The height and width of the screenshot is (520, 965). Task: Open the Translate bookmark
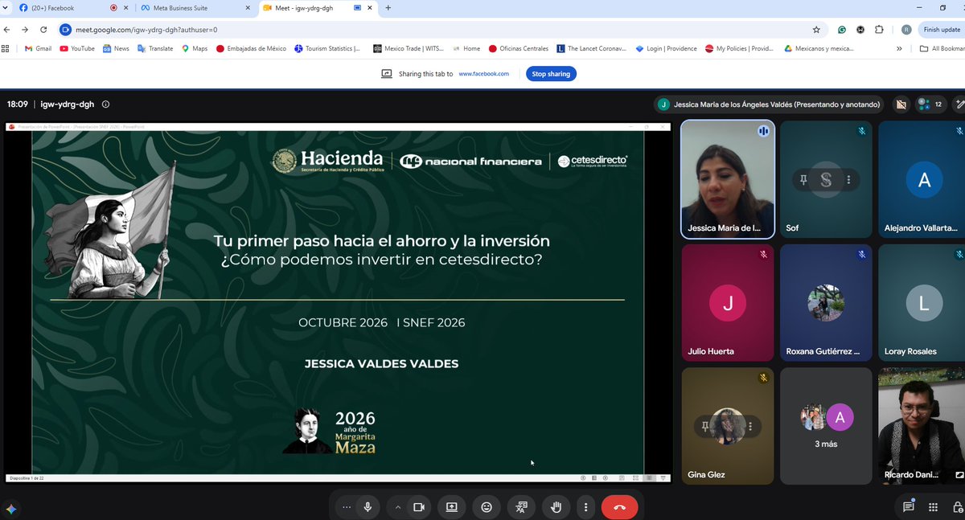[155, 48]
